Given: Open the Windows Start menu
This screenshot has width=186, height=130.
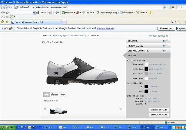Looking at the screenshot, I should point(8,128).
